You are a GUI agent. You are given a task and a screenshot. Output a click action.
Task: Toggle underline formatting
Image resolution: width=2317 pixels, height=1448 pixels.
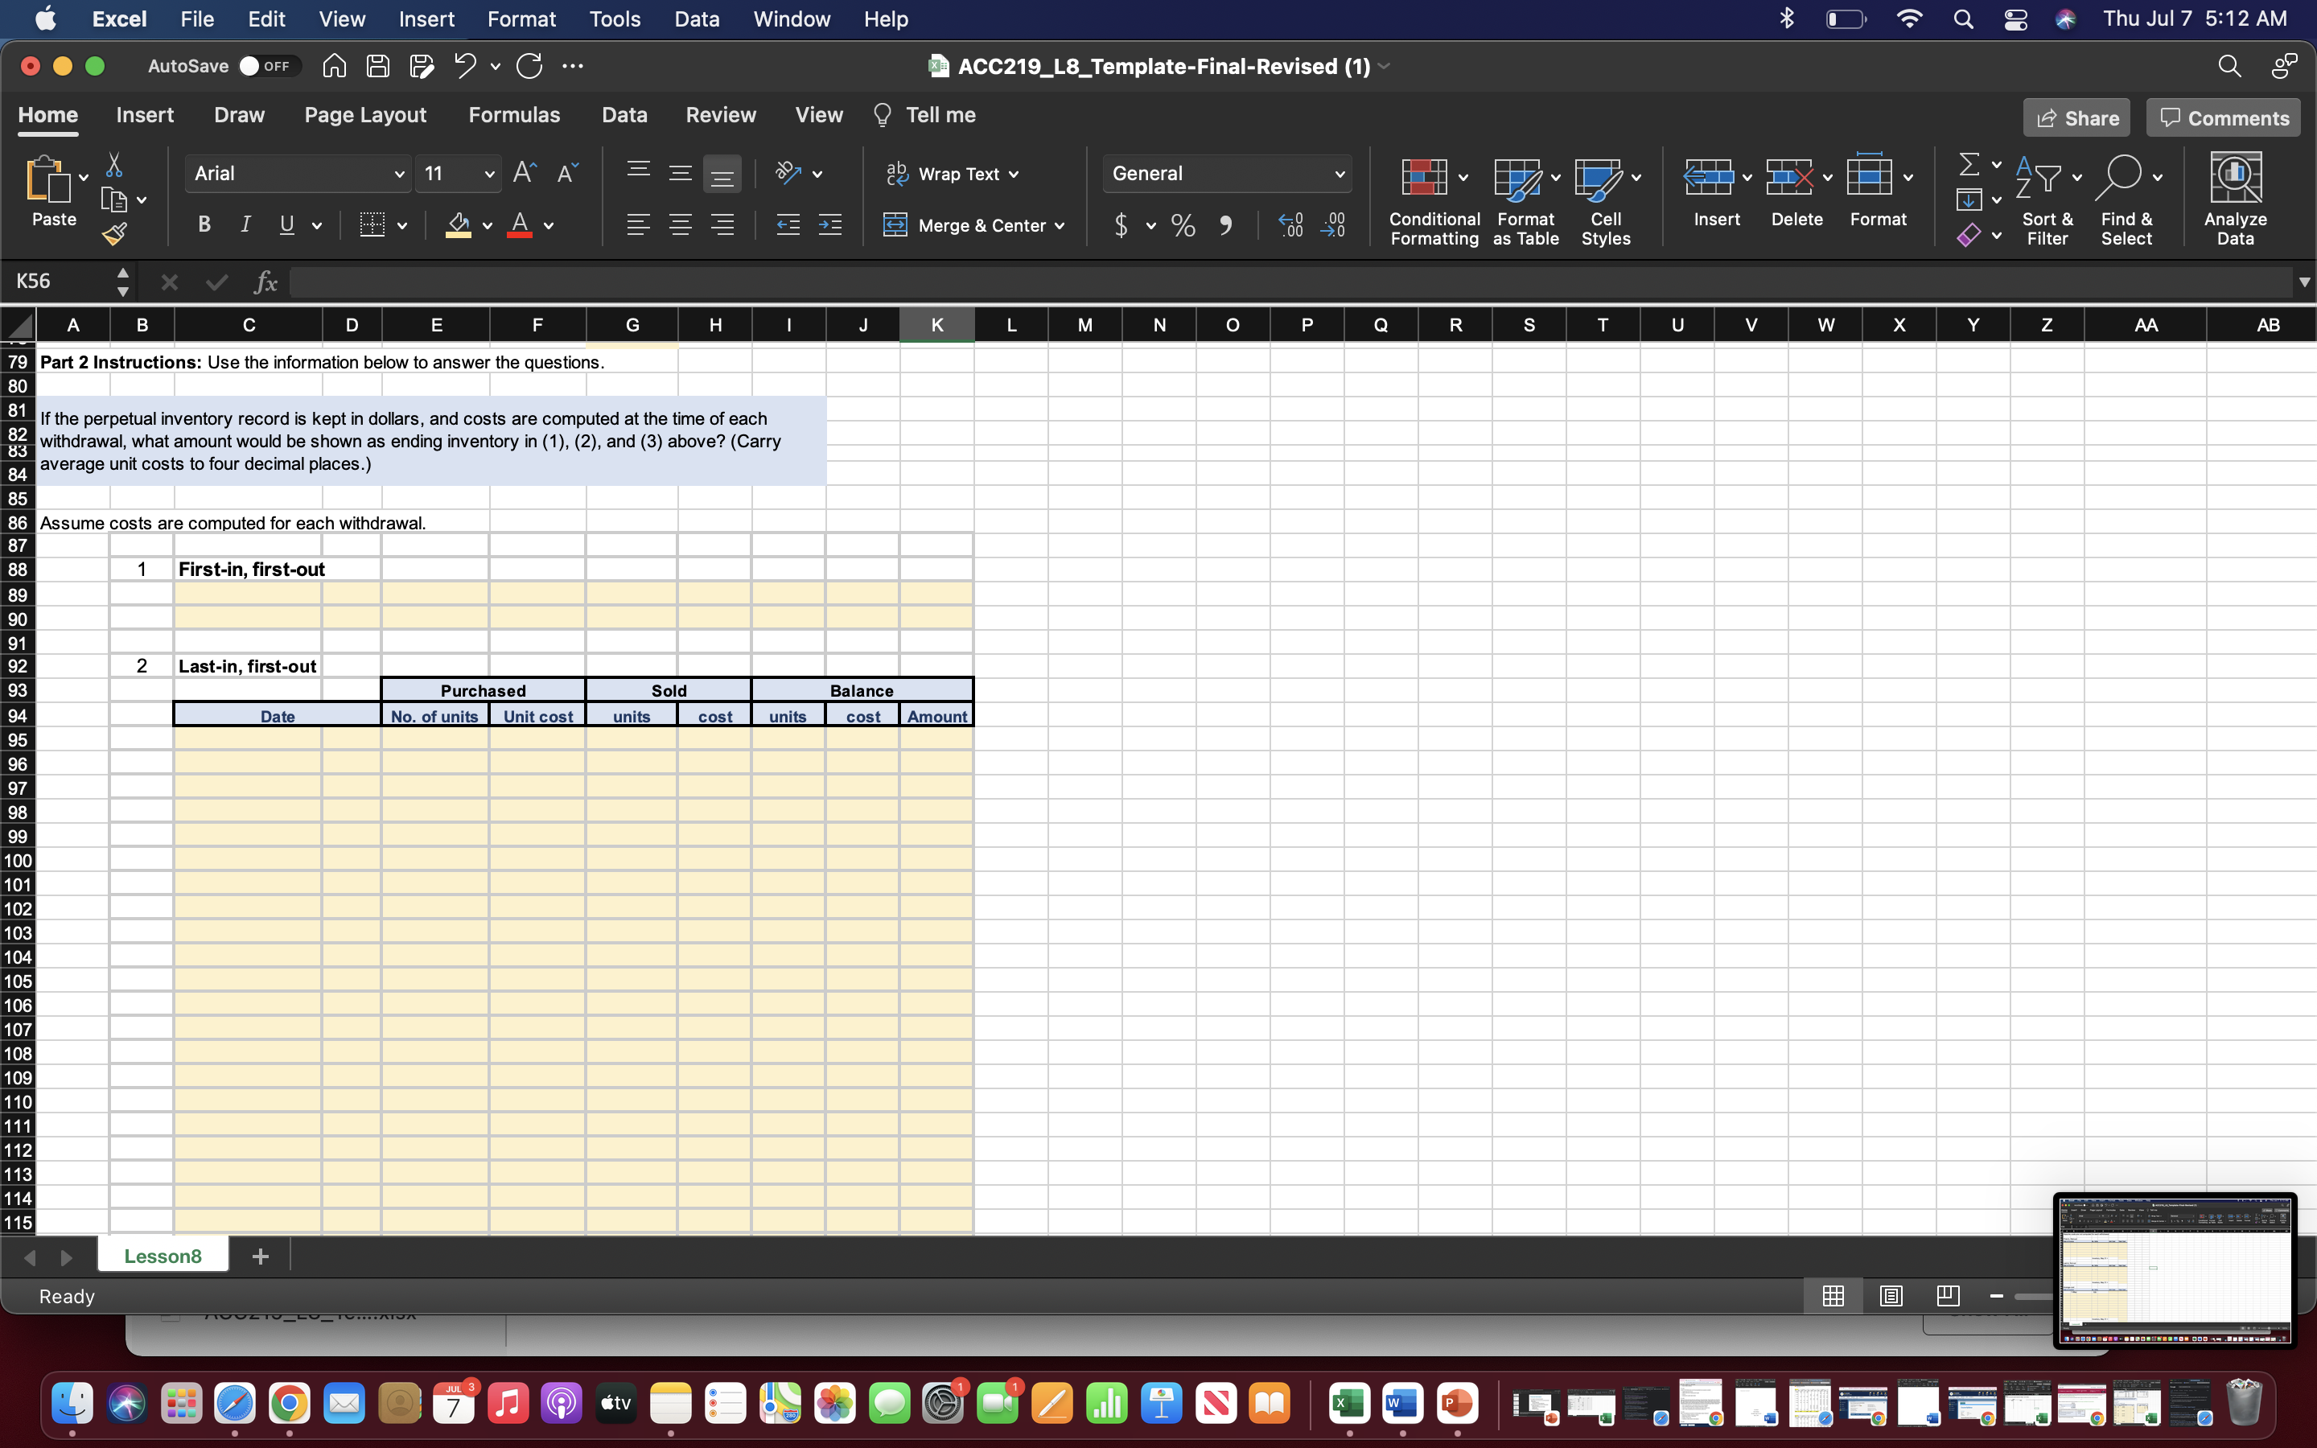tap(287, 225)
